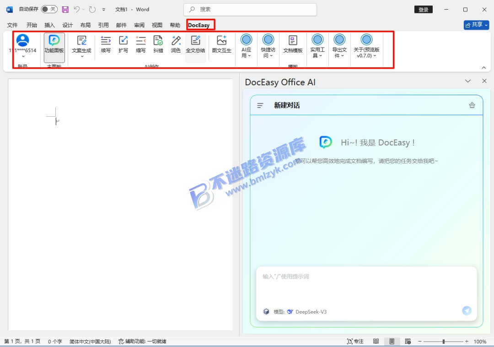Close the DocEasy Office AI pane
This screenshot has width=494, height=347.
484,81
